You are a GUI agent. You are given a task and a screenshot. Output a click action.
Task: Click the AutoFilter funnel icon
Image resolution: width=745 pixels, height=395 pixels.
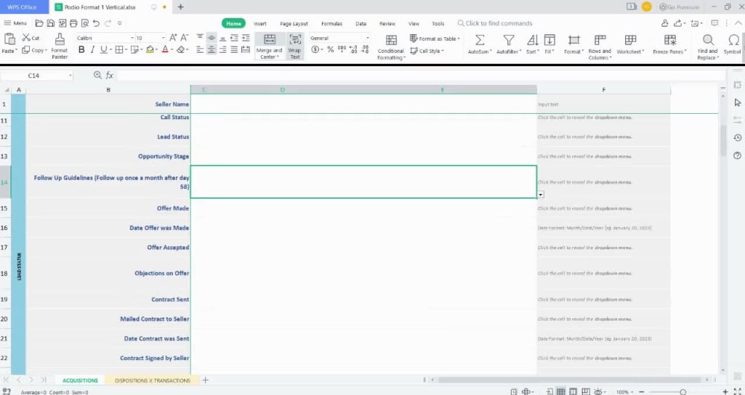point(508,40)
